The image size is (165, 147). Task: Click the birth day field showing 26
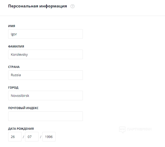(15, 137)
